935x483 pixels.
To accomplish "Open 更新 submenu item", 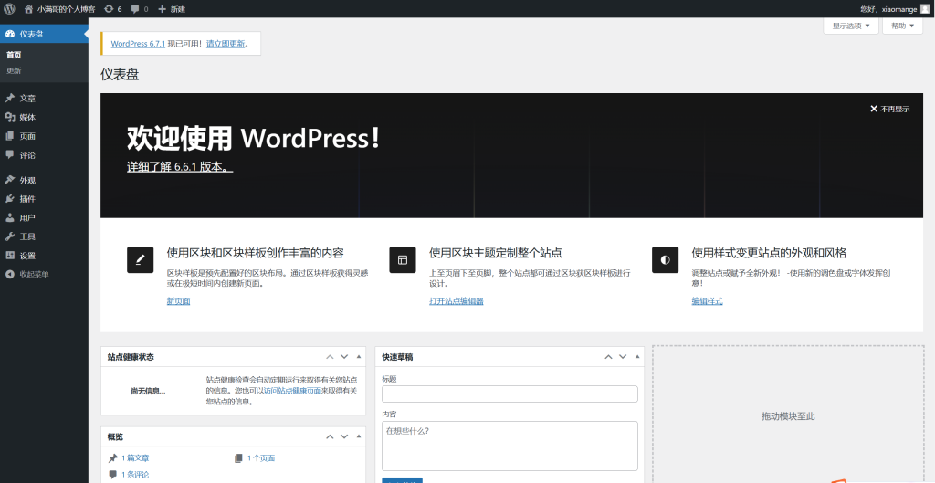I will coord(14,70).
